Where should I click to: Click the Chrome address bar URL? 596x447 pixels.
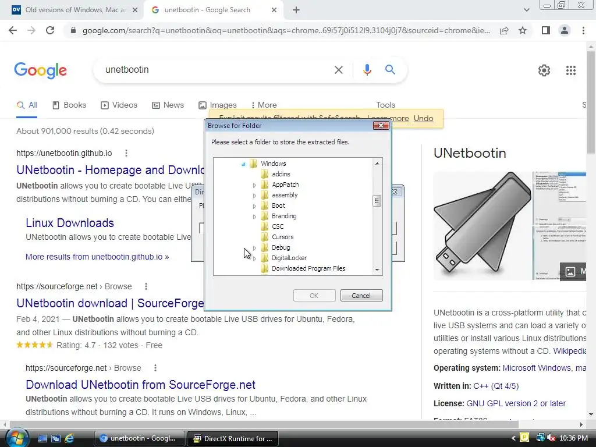pos(286,30)
